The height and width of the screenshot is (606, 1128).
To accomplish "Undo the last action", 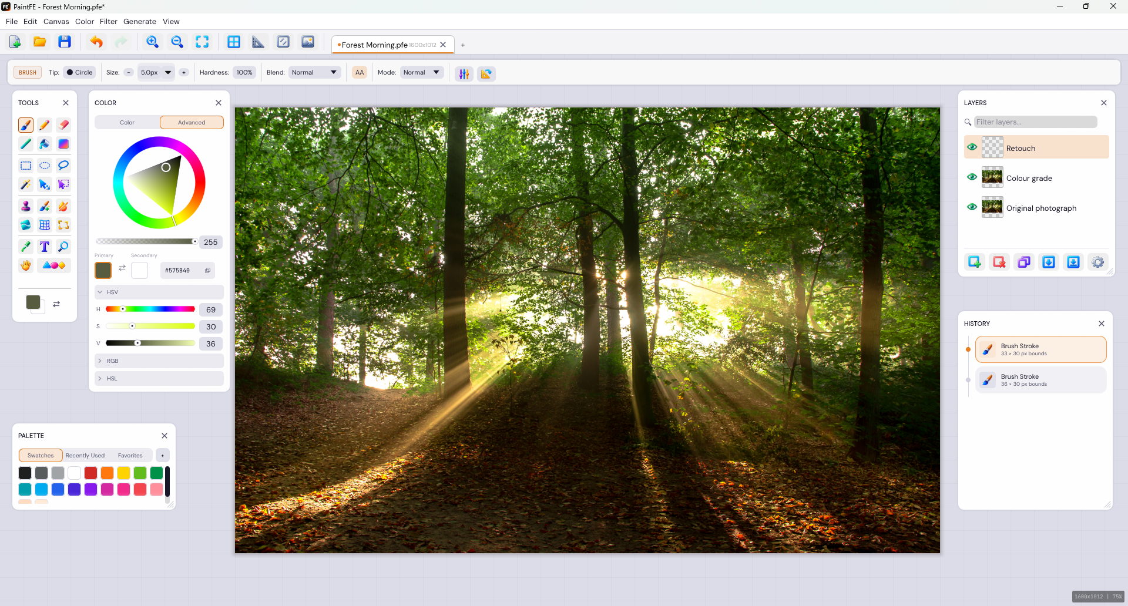I will click(96, 42).
